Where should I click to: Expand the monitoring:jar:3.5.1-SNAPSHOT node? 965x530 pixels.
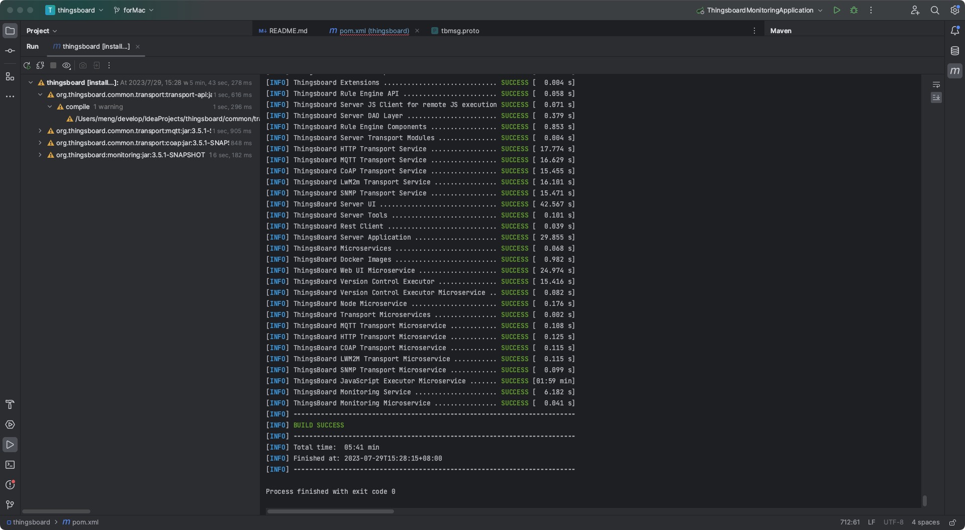coord(40,155)
